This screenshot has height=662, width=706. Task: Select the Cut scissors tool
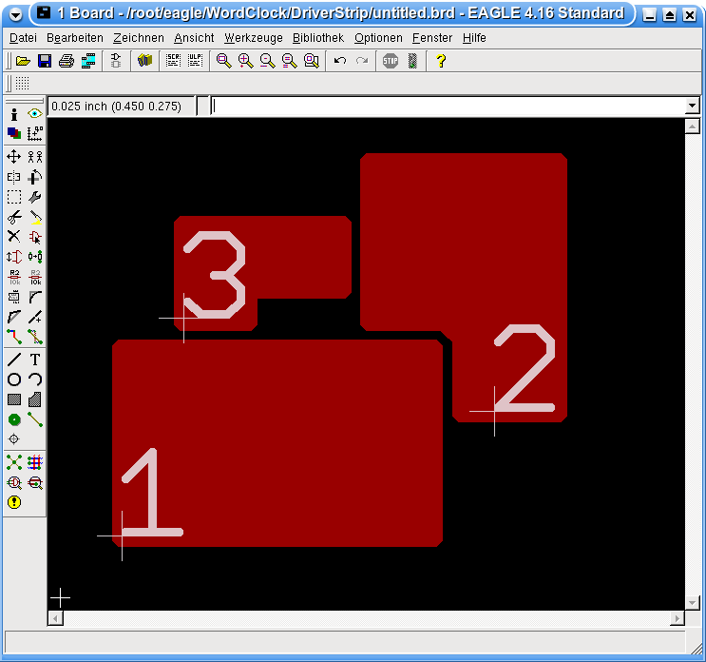(14, 217)
